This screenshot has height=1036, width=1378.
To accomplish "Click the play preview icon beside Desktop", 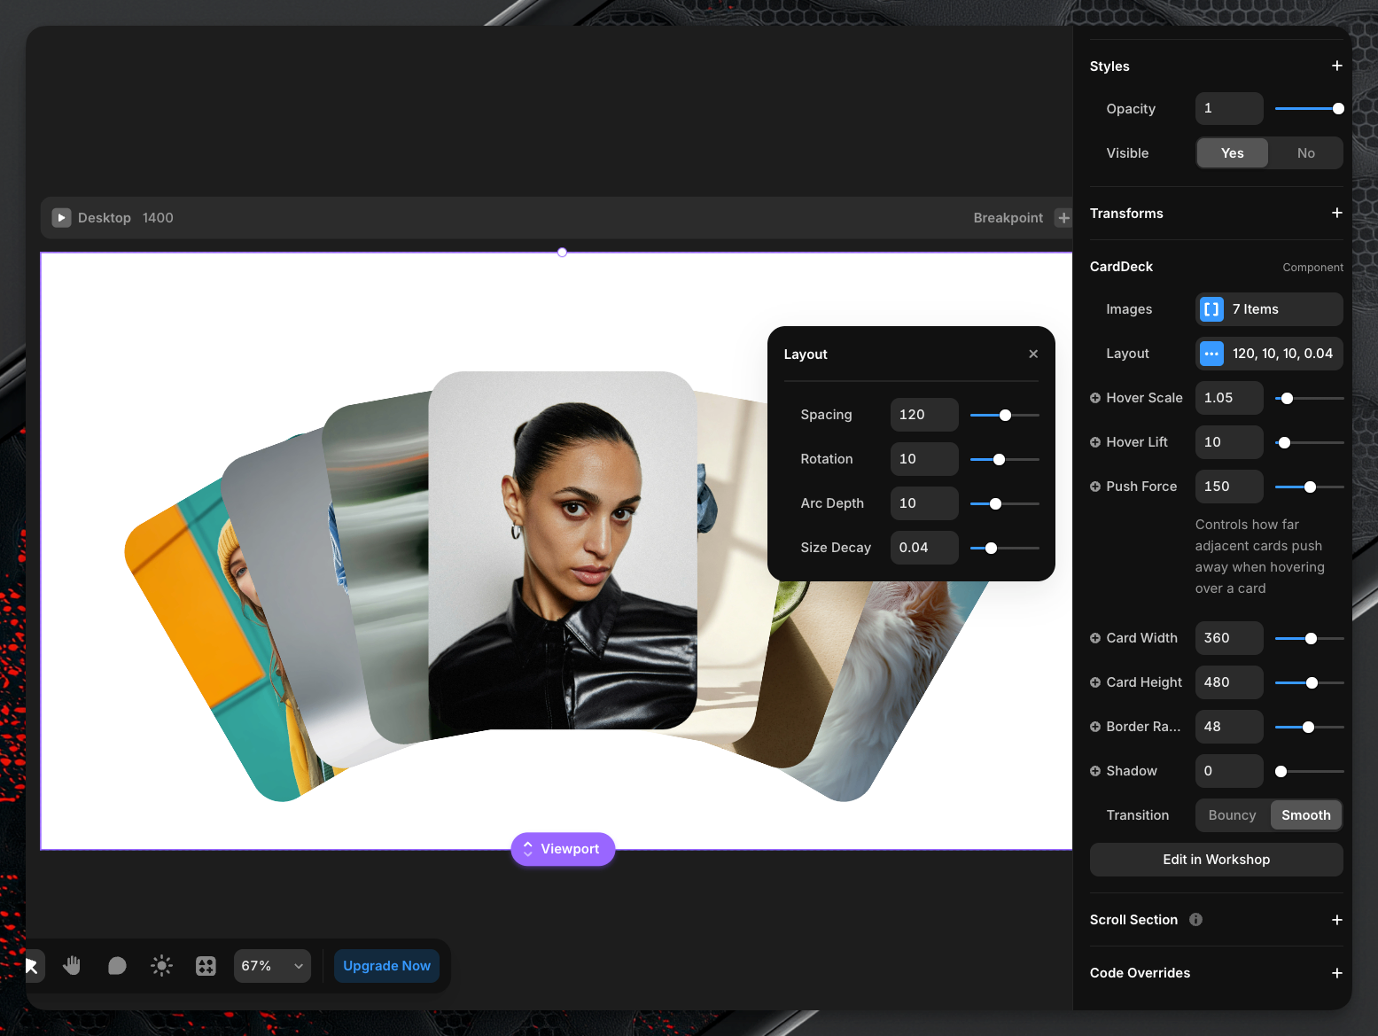I will pos(61,218).
